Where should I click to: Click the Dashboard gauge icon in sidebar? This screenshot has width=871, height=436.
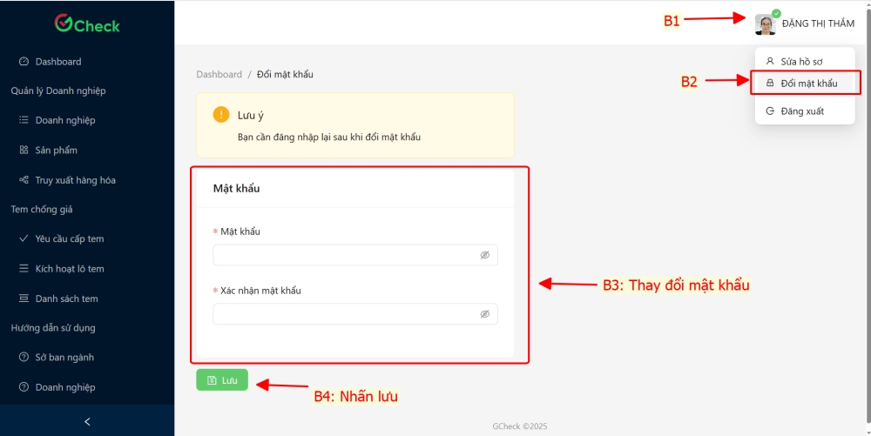click(x=24, y=62)
